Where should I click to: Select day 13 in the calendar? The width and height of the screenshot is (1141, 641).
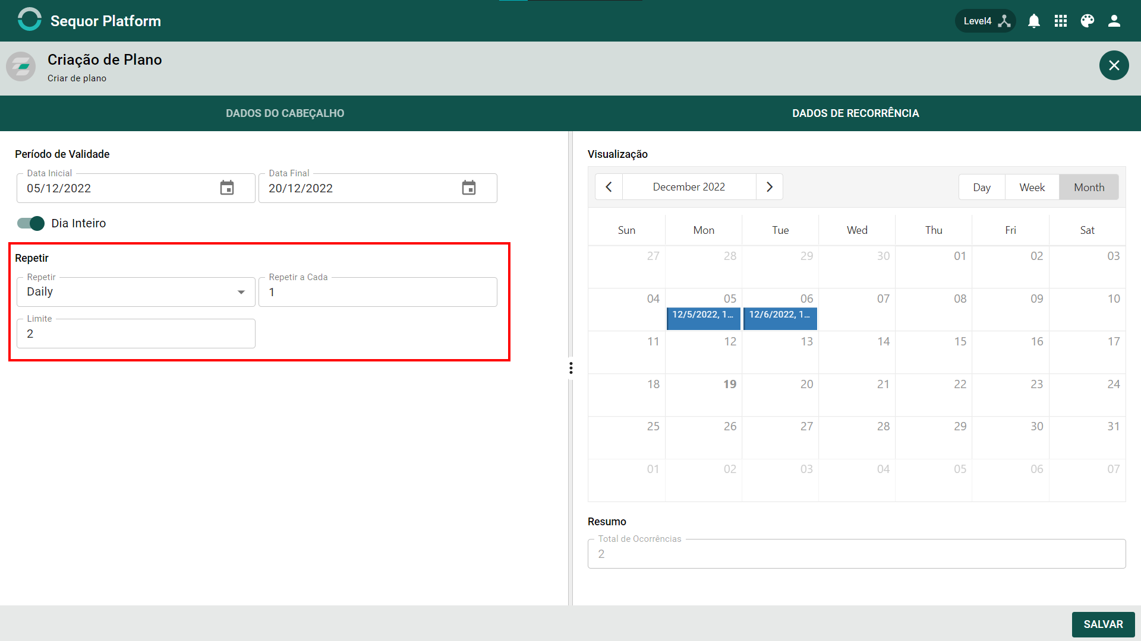coord(780,352)
